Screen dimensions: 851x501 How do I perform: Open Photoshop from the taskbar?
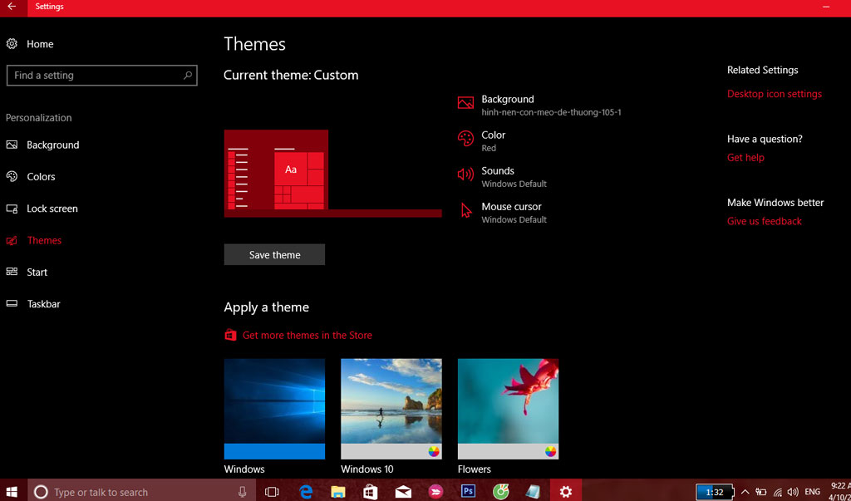coord(468,492)
